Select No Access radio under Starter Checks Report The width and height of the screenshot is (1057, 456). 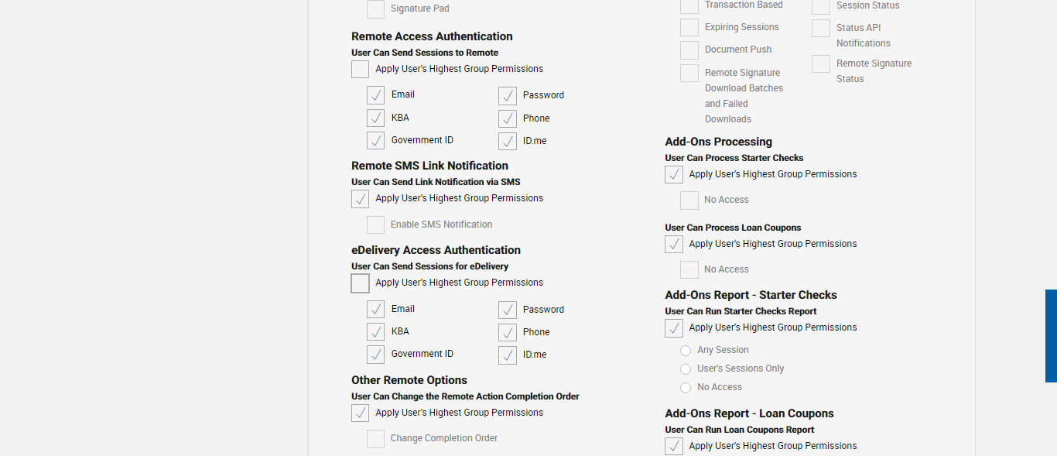686,388
